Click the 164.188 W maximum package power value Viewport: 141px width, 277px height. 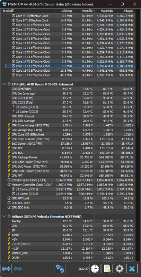point(106,158)
